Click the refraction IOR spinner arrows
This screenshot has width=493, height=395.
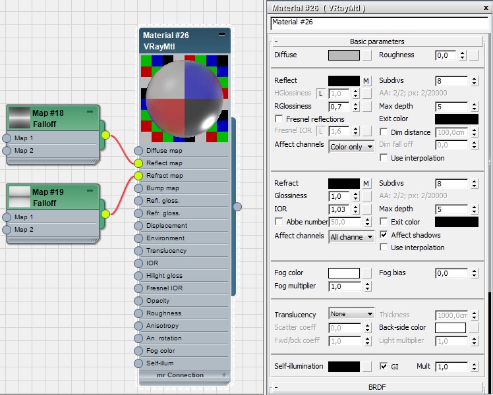point(356,209)
